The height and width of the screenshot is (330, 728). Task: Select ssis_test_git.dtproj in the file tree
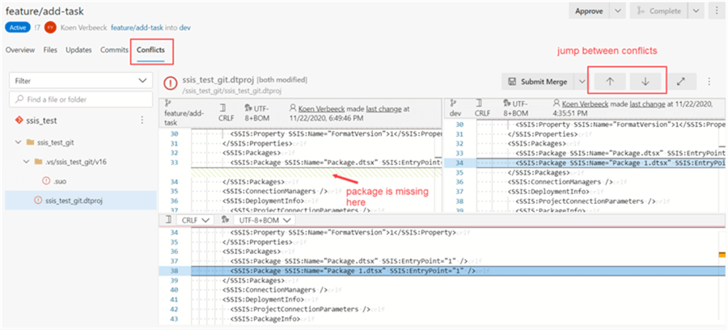(x=81, y=201)
